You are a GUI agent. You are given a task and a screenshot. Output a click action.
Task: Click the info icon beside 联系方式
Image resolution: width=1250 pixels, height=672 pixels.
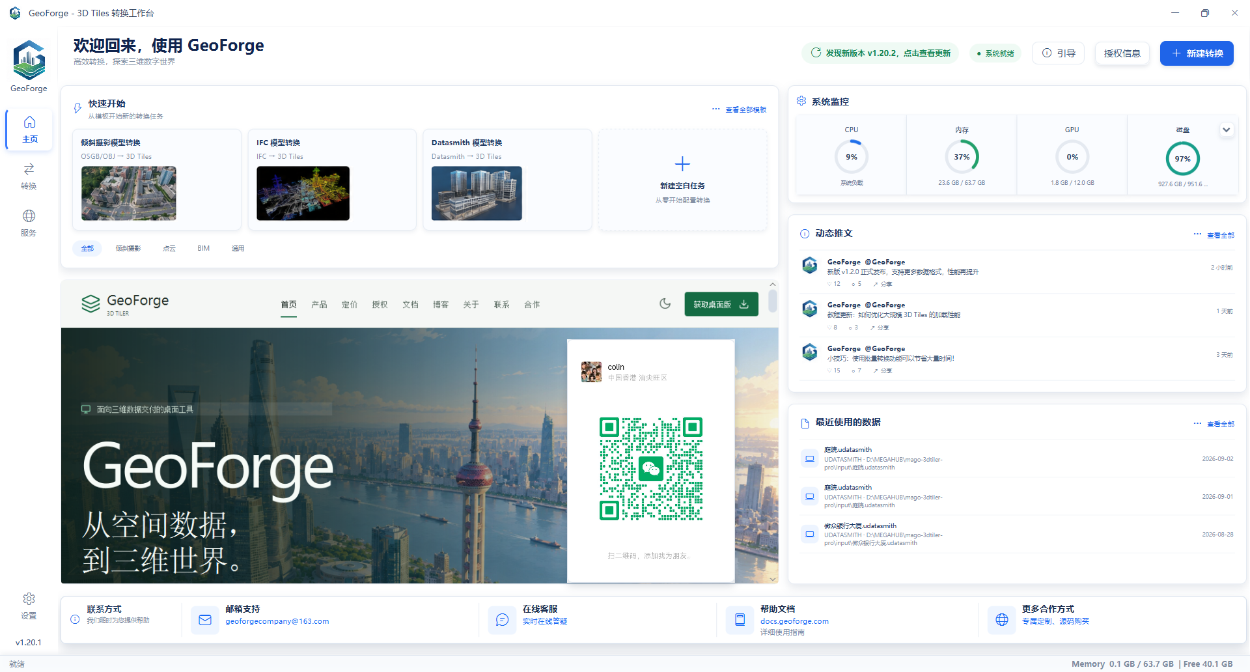pyautogui.click(x=75, y=619)
